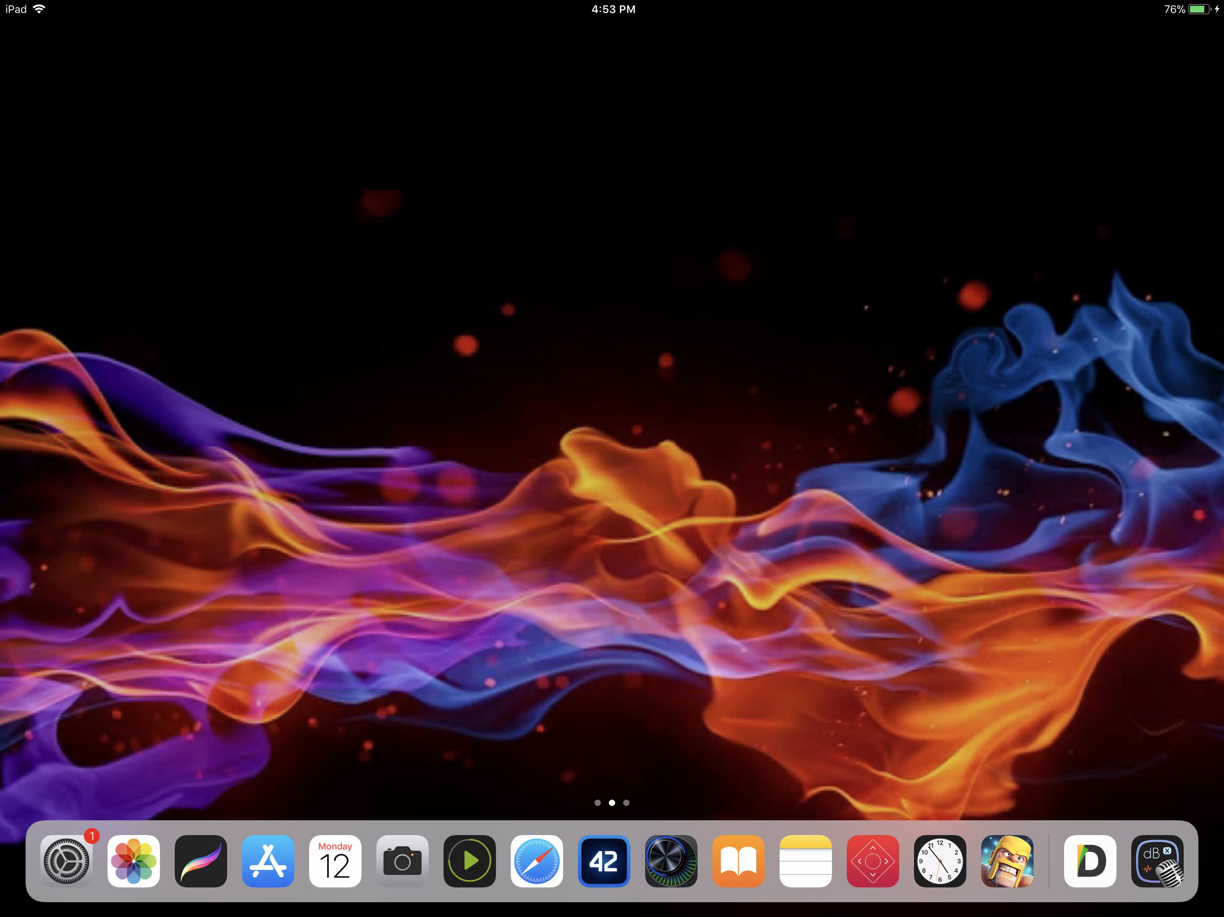
Task: Open the Settings app in dock
Action: (66, 861)
